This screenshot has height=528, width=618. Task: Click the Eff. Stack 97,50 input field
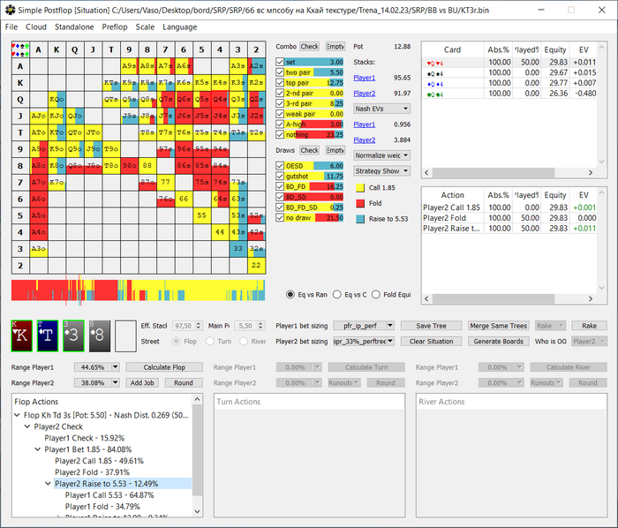coord(187,326)
